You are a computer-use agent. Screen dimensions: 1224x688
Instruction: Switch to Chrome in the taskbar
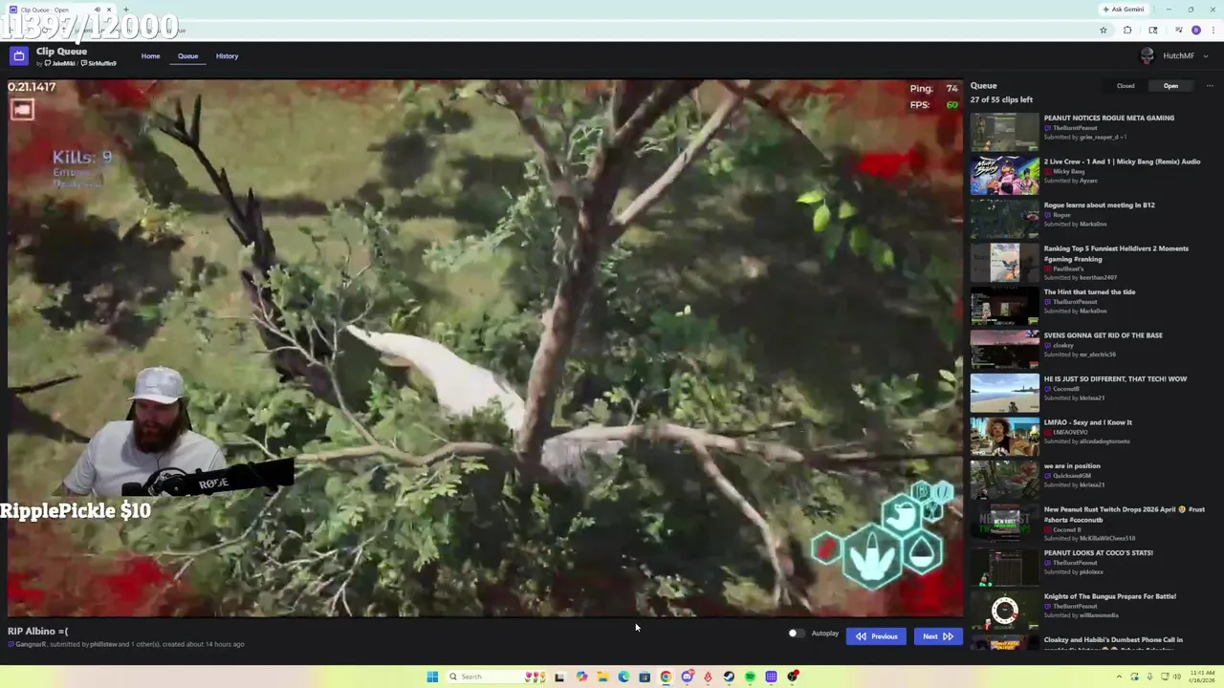(666, 677)
